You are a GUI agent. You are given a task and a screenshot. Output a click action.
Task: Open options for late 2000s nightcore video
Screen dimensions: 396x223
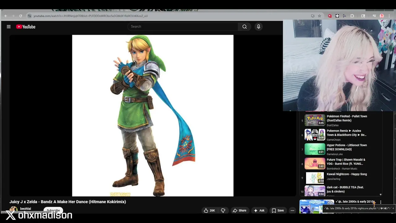coord(381,202)
